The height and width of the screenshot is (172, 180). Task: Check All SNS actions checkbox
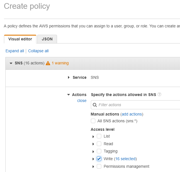[x=93, y=121]
